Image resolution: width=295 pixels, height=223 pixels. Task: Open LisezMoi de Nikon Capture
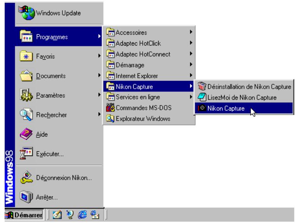tap(244, 97)
